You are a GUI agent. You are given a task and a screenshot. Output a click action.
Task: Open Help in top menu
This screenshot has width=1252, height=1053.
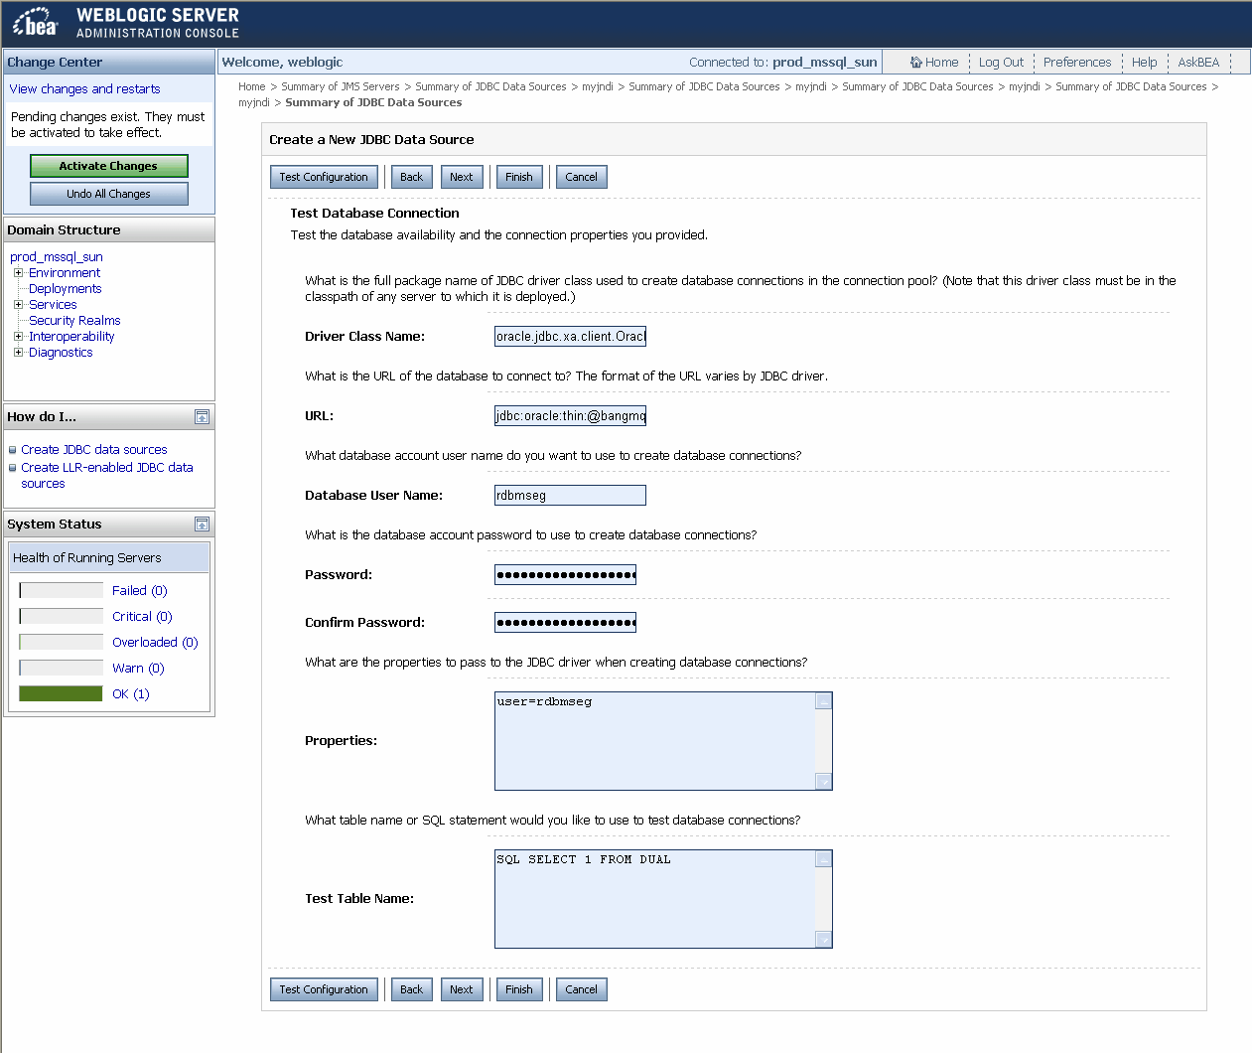click(1144, 62)
